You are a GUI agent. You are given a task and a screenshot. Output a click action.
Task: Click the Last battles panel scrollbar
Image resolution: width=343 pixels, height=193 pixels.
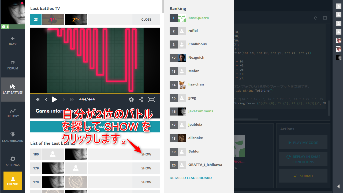tap(163, 7)
